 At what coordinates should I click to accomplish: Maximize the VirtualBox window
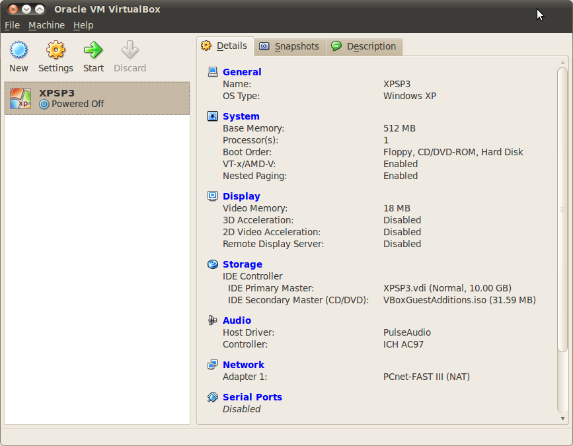pyautogui.click(x=40, y=9)
